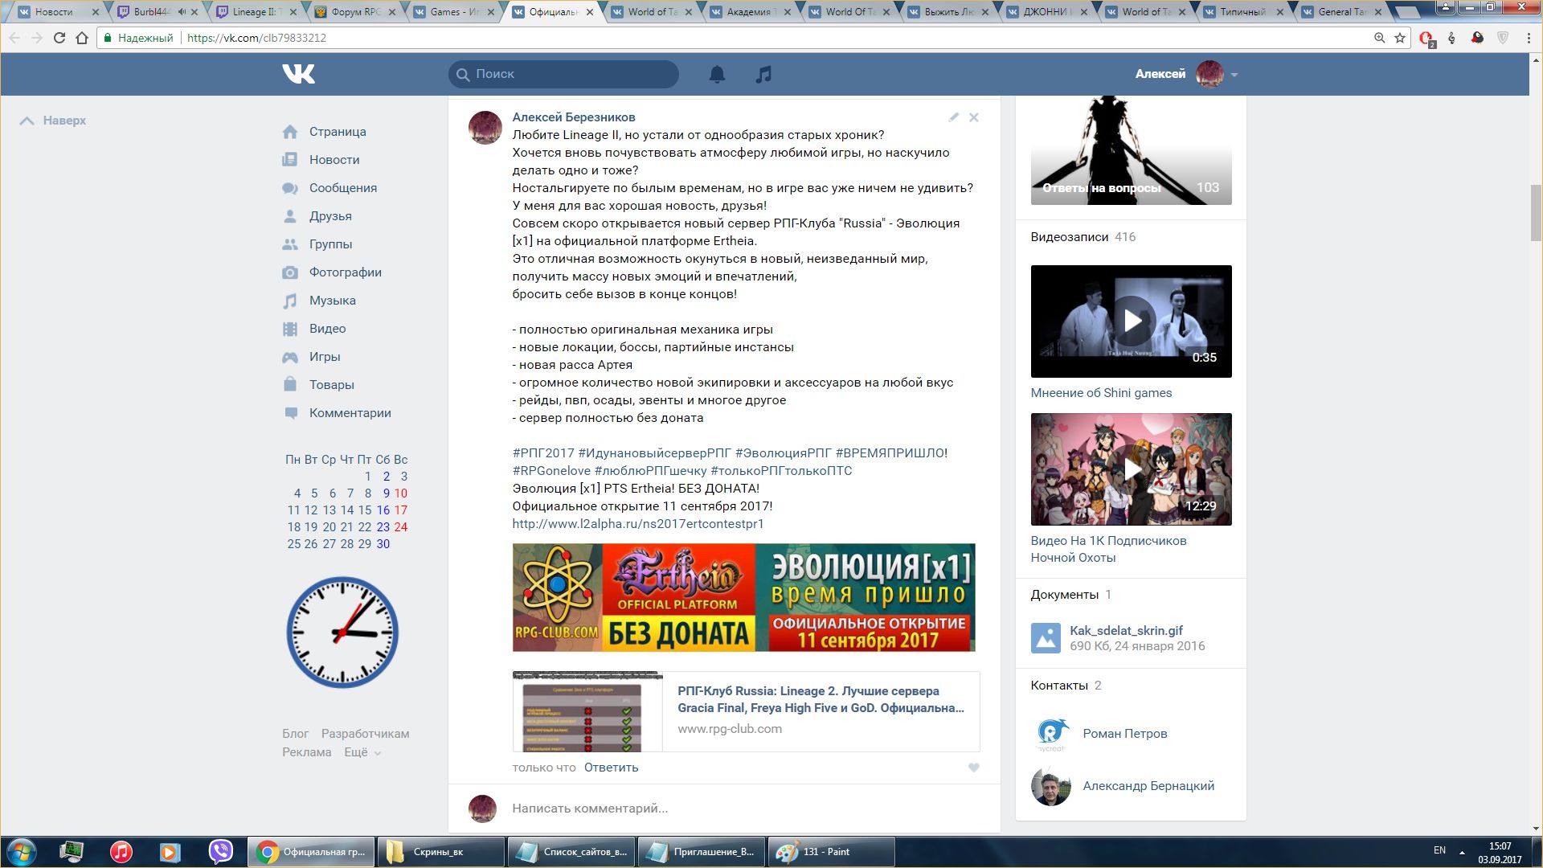Open the Документы section header
Screen dimensions: 1543x868
(1064, 595)
